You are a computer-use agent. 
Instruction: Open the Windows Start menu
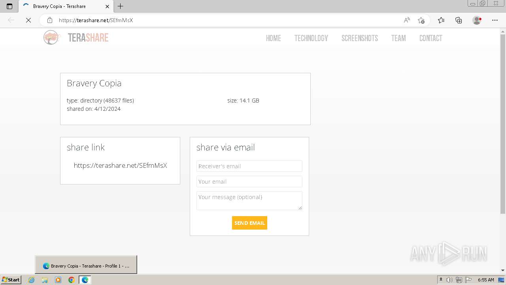(x=11, y=280)
